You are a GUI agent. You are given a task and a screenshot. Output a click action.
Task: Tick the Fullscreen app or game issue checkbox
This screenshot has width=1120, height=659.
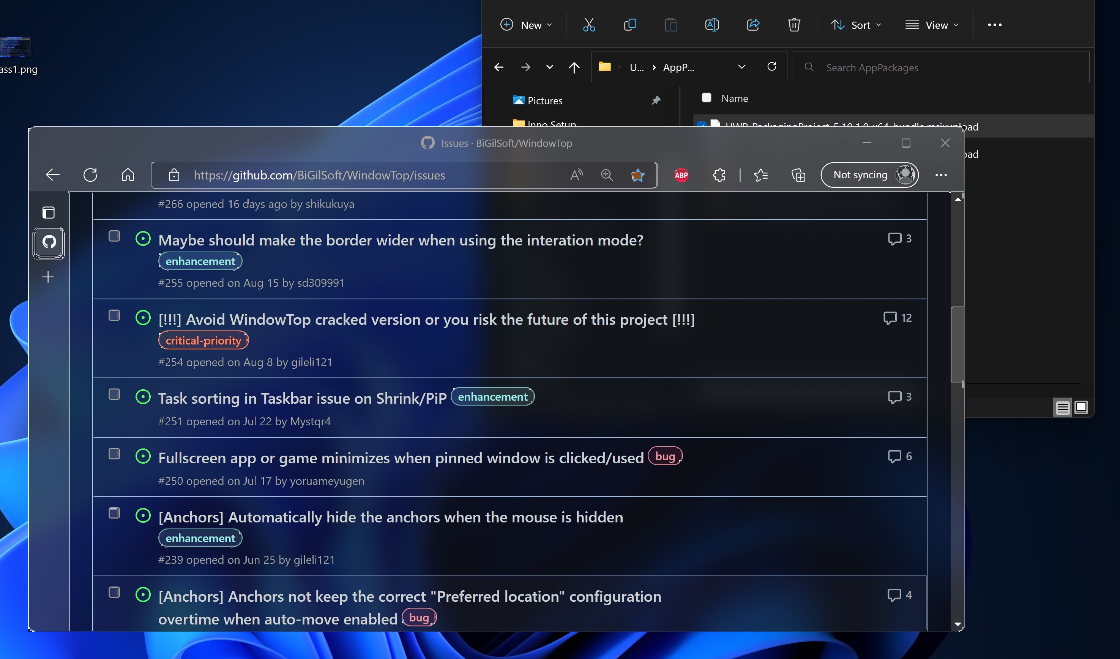114,454
